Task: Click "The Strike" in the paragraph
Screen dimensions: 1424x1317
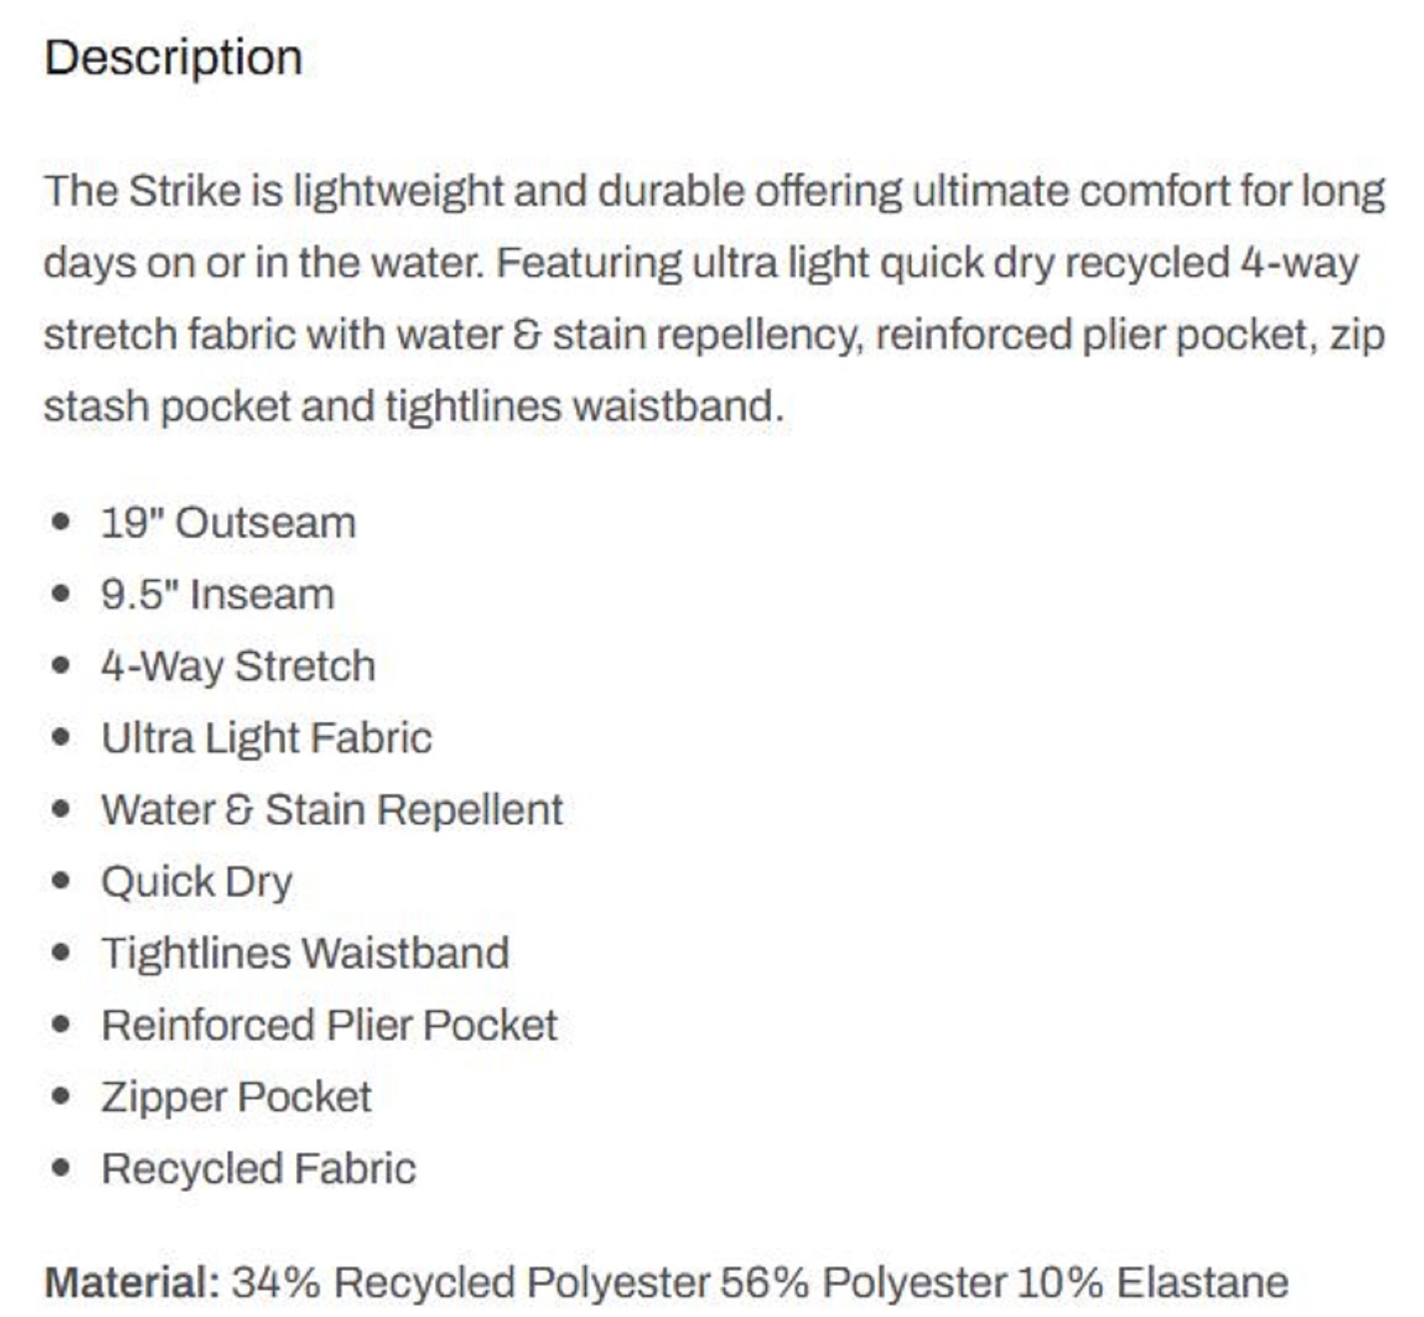Action: 142,191
